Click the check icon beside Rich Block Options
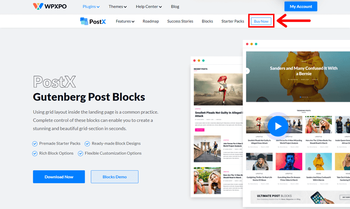 (35, 153)
